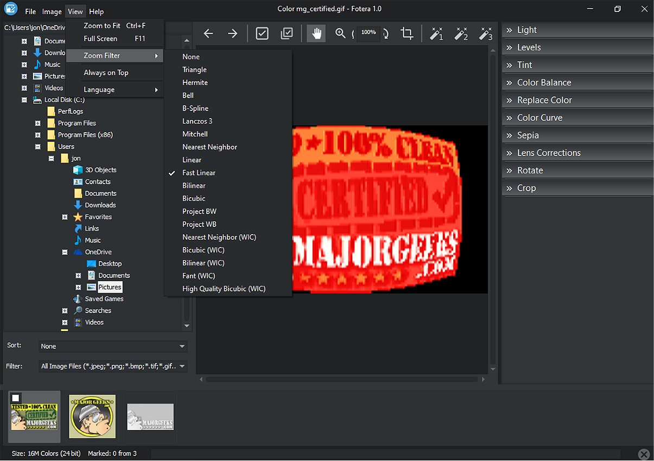This screenshot has height=461, width=654.
Task: Select the magnifier zoom tool
Action: click(x=340, y=34)
